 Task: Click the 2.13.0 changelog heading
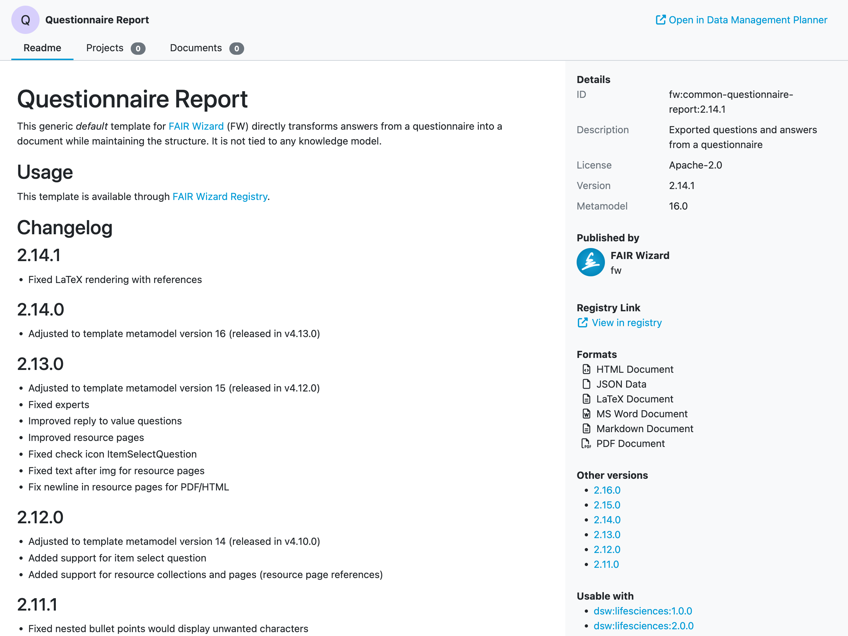tap(40, 364)
